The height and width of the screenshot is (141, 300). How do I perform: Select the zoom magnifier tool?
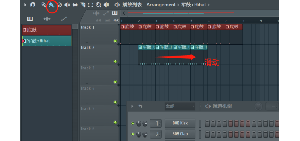point(98,5)
